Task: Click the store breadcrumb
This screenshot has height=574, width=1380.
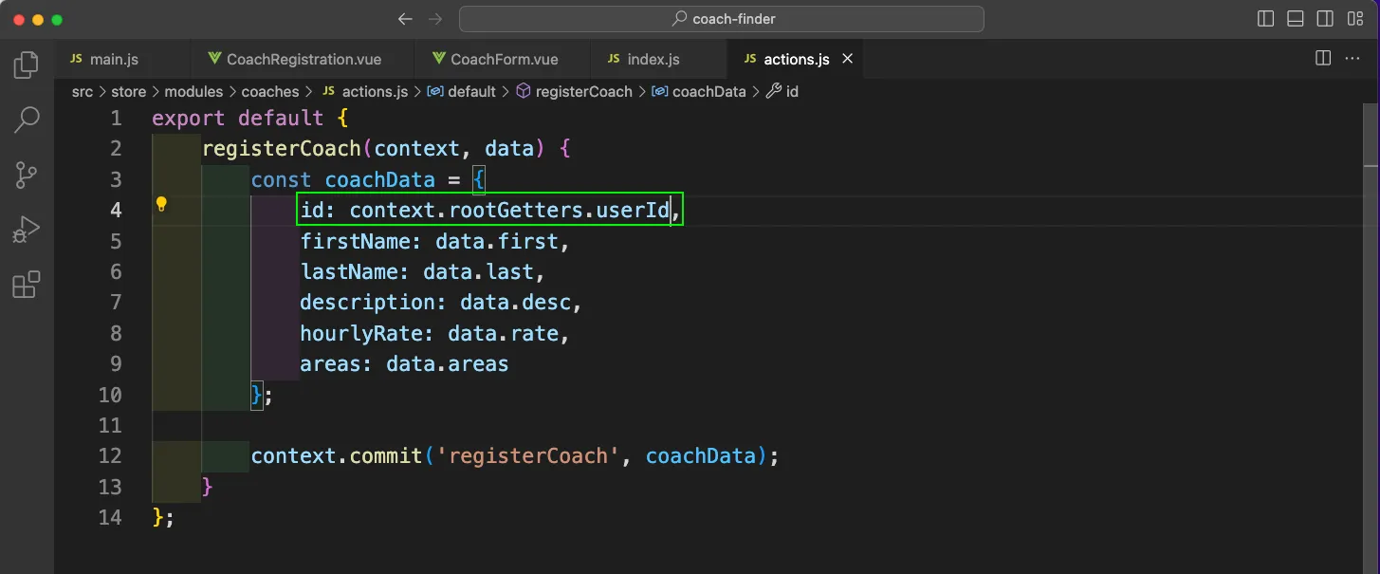Action: click(129, 92)
